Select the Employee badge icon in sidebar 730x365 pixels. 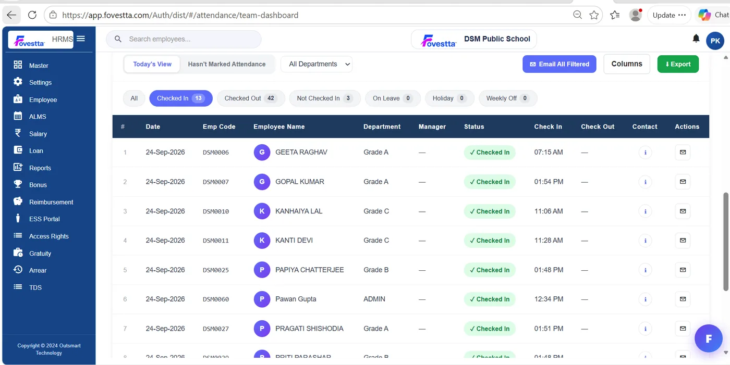[18, 99]
